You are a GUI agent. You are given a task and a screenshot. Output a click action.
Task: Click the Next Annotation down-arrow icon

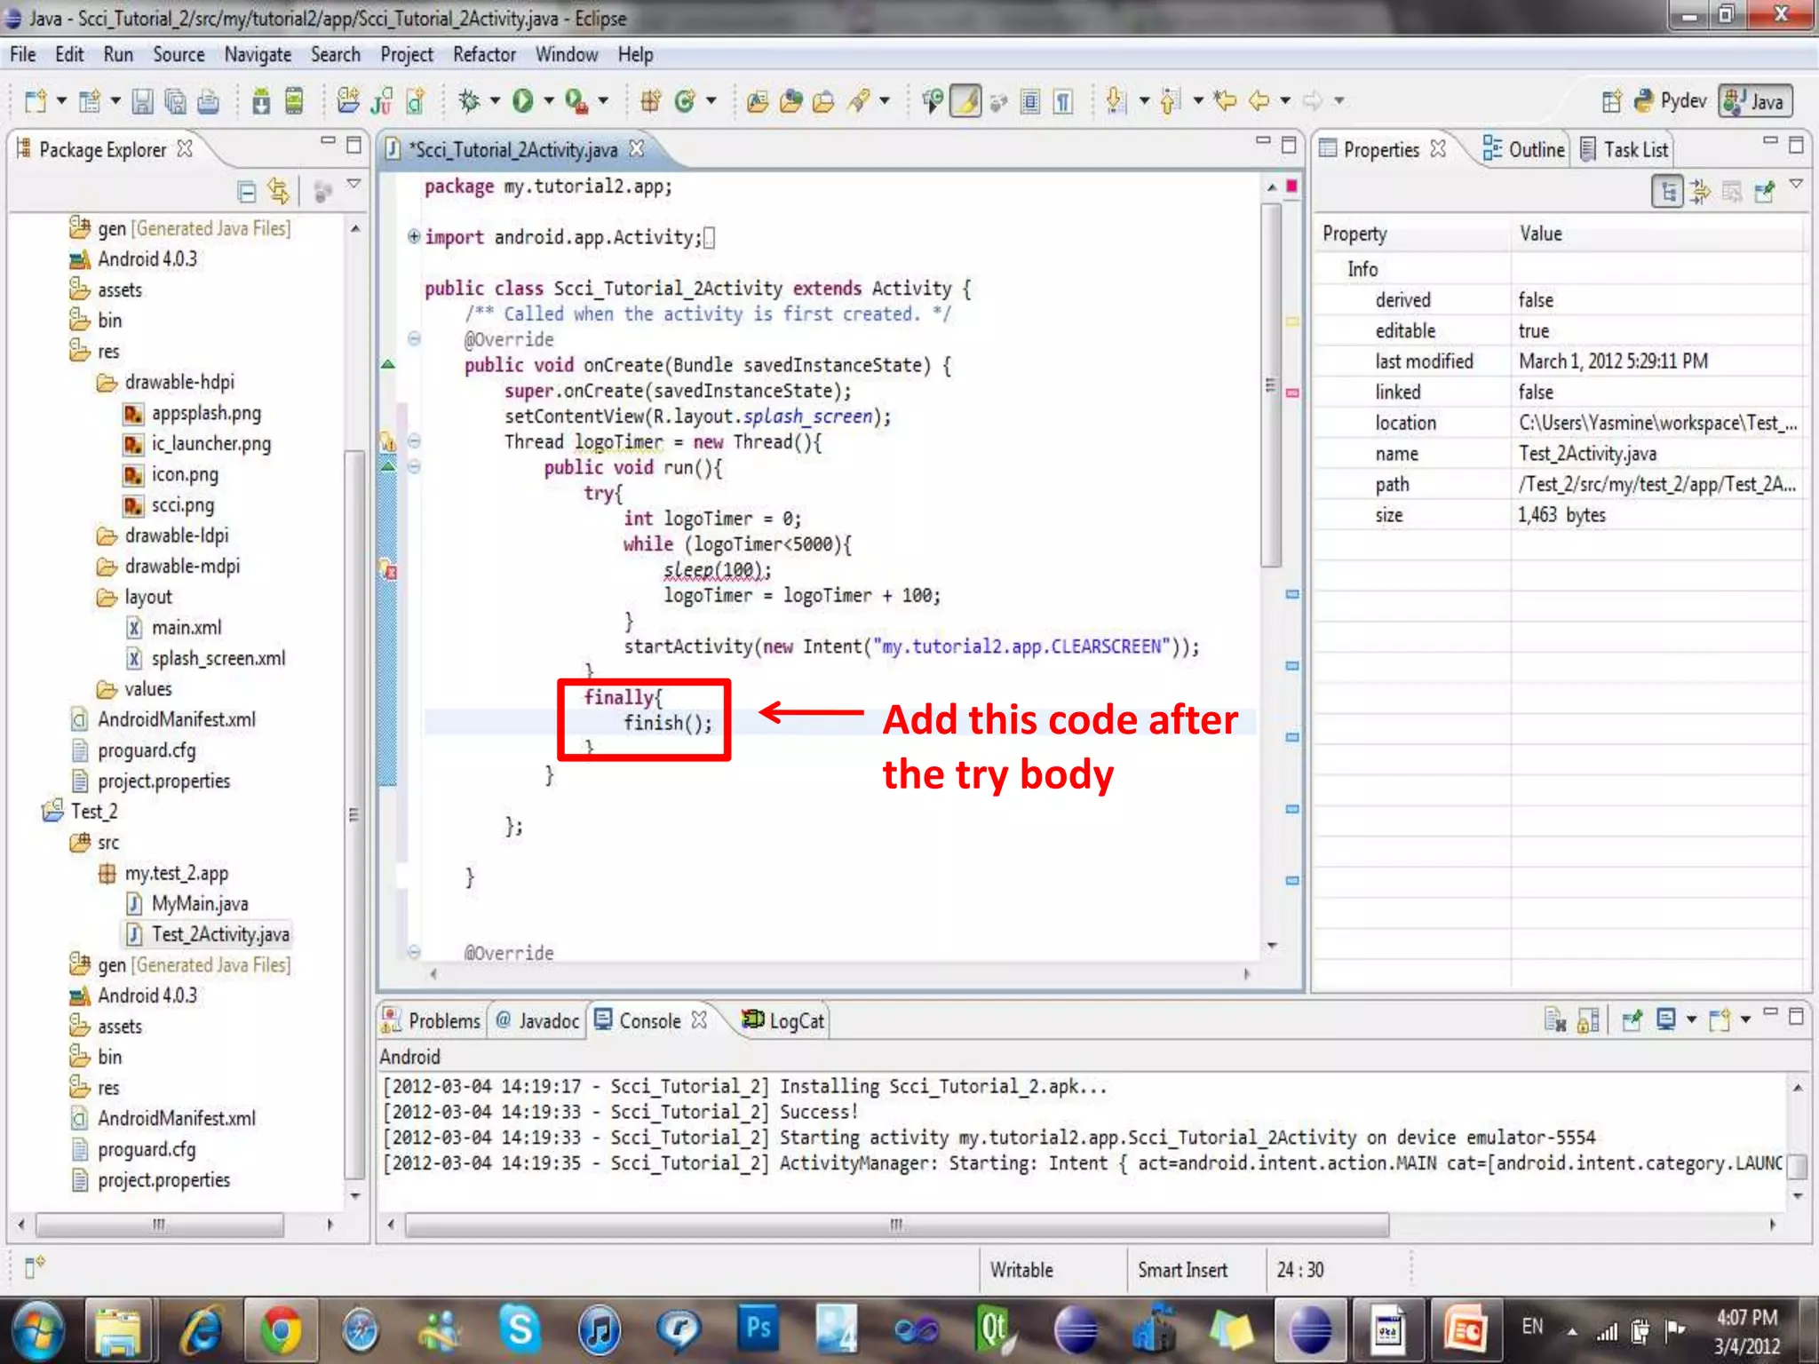click(x=1116, y=101)
